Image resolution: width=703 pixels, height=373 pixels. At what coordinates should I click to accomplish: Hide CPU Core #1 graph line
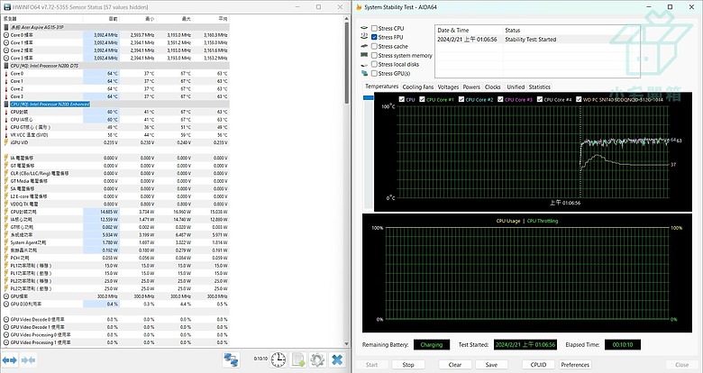coord(422,99)
